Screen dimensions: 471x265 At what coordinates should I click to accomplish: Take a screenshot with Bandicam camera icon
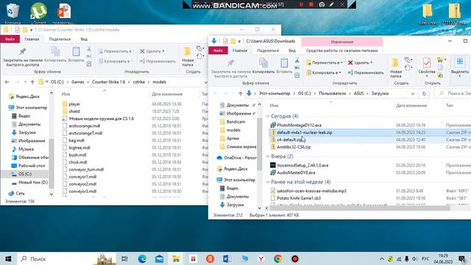point(322,4)
